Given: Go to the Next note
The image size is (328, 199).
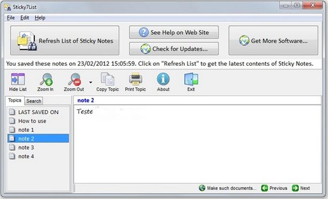Looking at the screenshot, I should click(301, 188).
